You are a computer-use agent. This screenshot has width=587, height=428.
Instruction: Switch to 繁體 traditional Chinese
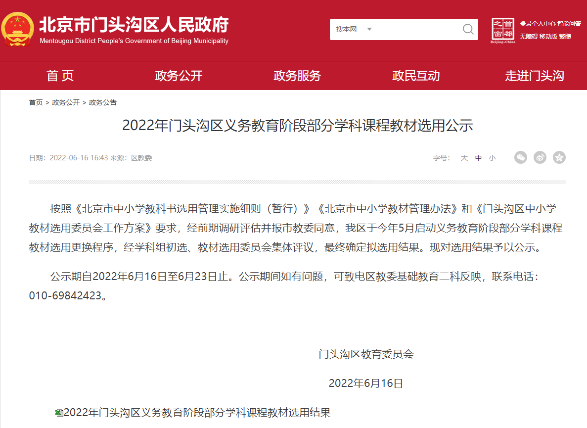pyautogui.click(x=565, y=37)
